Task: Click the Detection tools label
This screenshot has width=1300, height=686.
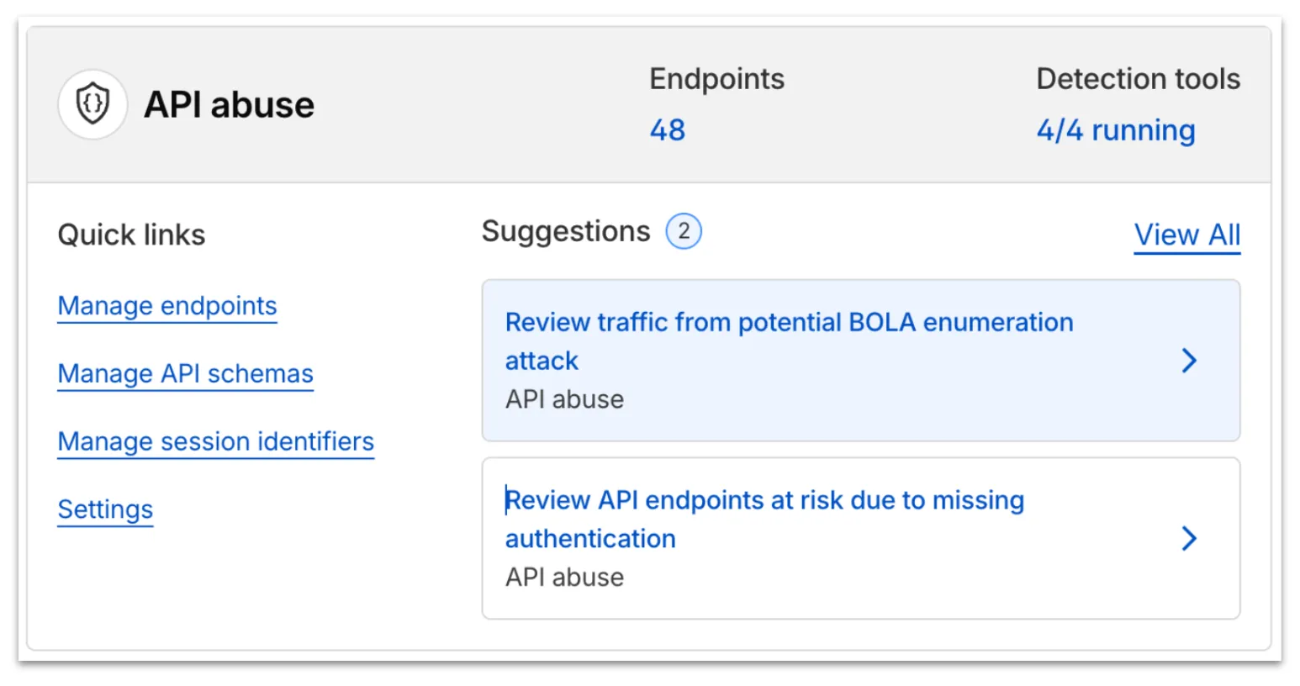Action: [x=1137, y=79]
